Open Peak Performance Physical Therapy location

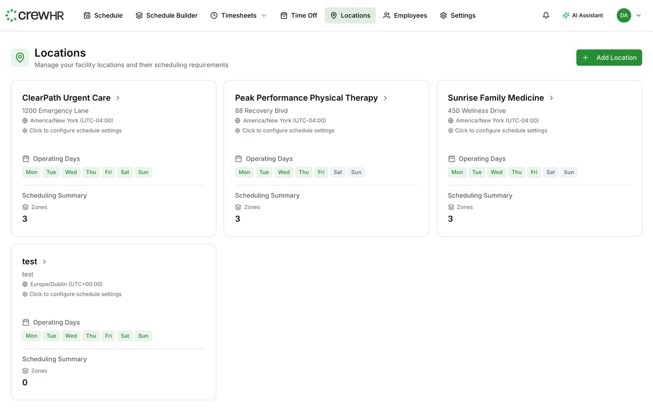pyautogui.click(x=306, y=98)
